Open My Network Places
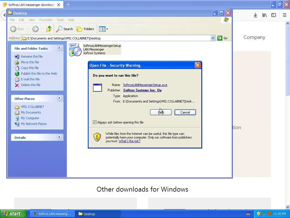Image resolution: width=290 pixels, height=218 pixels. (34, 124)
